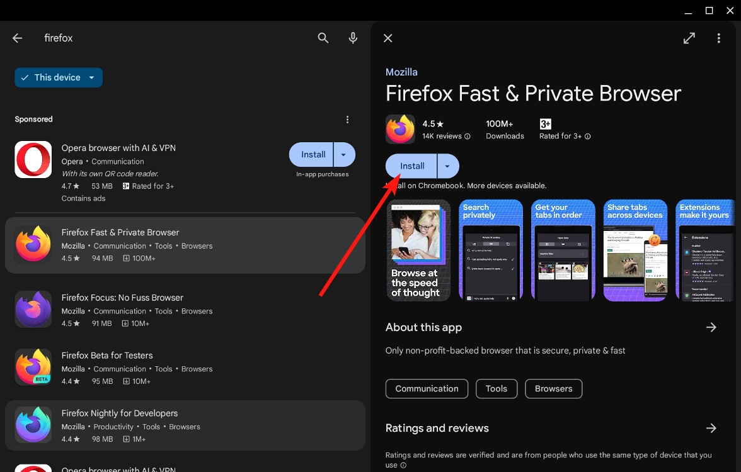Open the three-dot menu in the details panel
Viewport: 741px width, 472px height.
[x=718, y=38]
